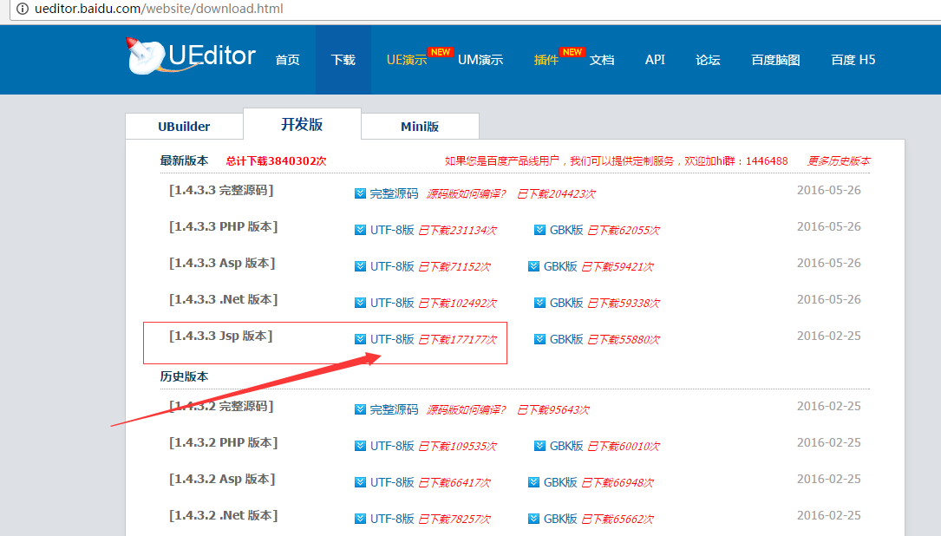Click UTF-8版 link for 1.4.3.3 .Net
The width and height of the screenshot is (941, 536).
tap(392, 303)
